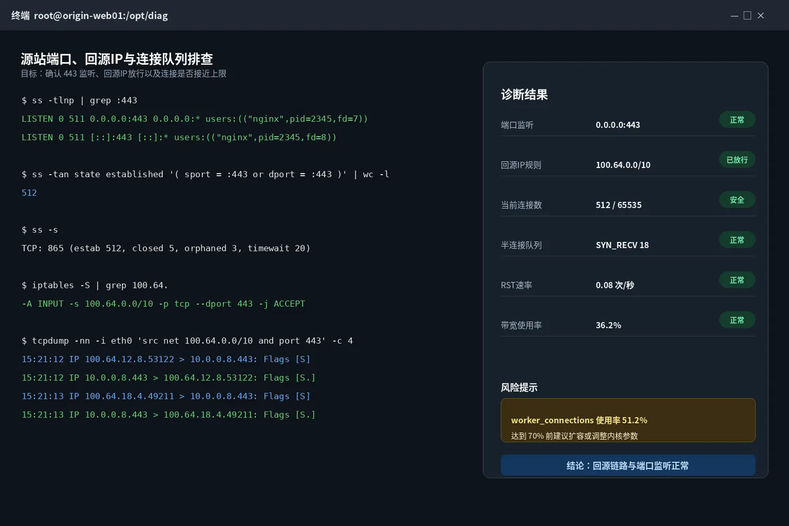
Task: Click the LISTEN line with fd=7
Action: click(194, 119)
